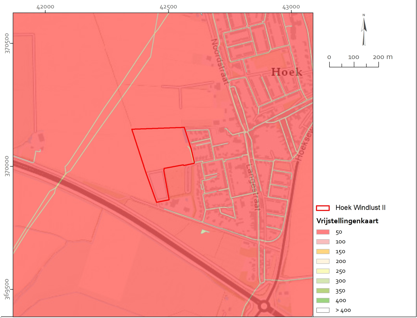Click the north arrow compass symbol
417x318 pixels.
tap(364, 30)
